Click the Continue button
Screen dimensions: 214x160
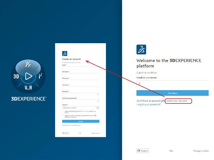173,93
